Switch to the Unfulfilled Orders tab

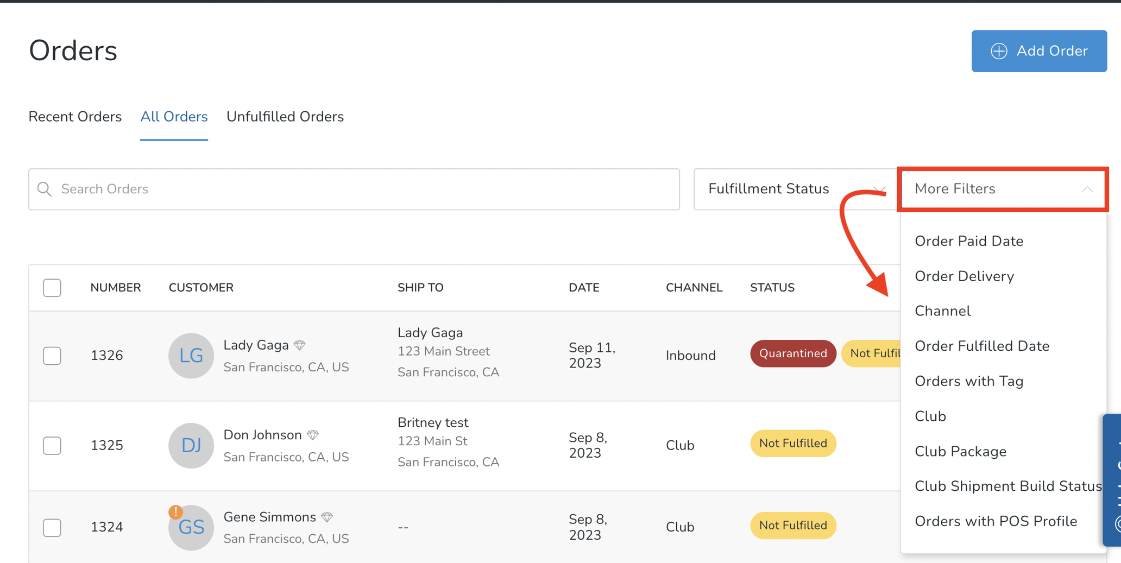(x=285, y=117)
